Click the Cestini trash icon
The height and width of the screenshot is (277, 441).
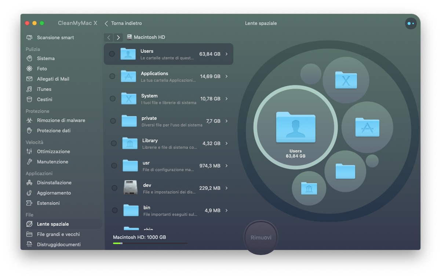[x=29, y=100]
